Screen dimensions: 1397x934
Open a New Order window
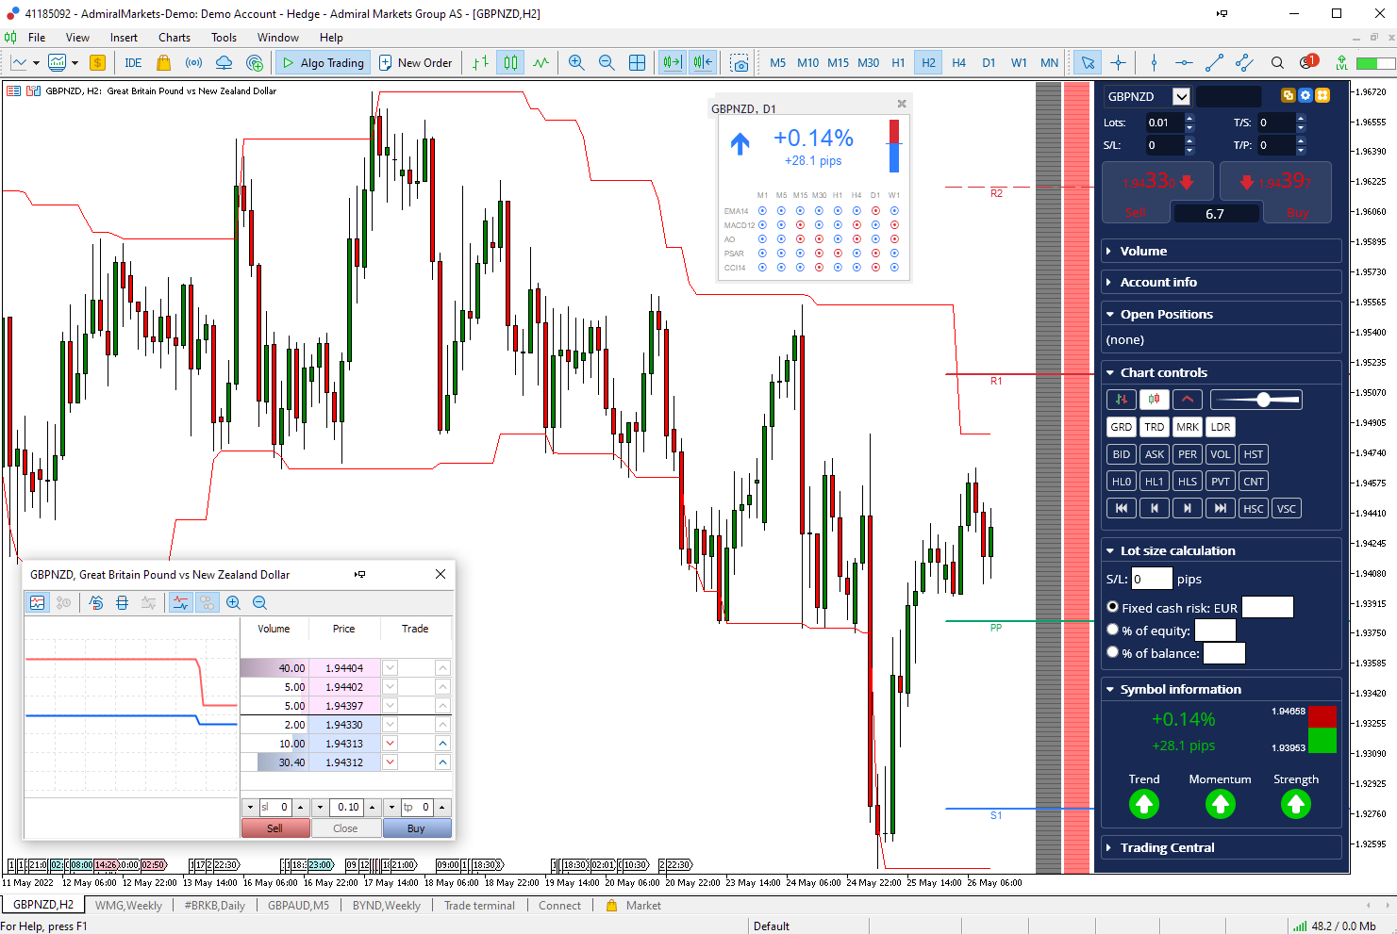415,62
